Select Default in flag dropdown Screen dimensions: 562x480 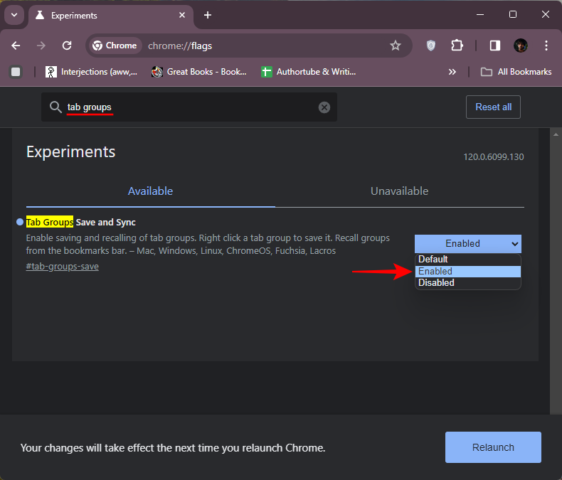click(x=467, y=259)
